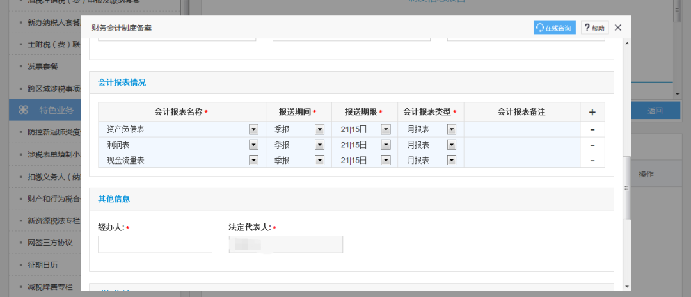Click the 会计报表名称 column header

tap(182, 112)
